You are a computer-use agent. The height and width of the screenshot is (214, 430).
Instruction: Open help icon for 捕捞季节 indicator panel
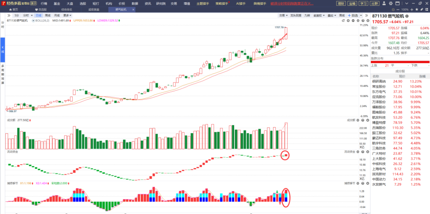[x=363, y=183]
